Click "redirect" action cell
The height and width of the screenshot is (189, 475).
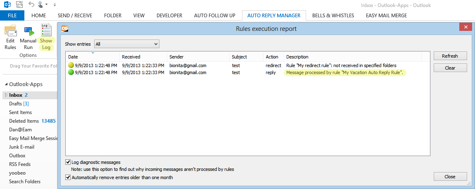273,65
